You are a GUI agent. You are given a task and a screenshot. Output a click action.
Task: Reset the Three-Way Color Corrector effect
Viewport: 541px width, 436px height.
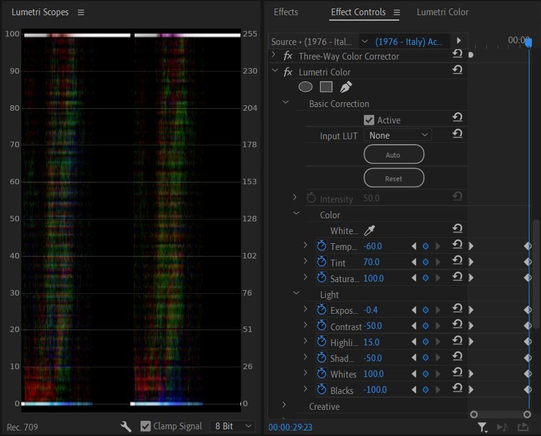[458, 54]
